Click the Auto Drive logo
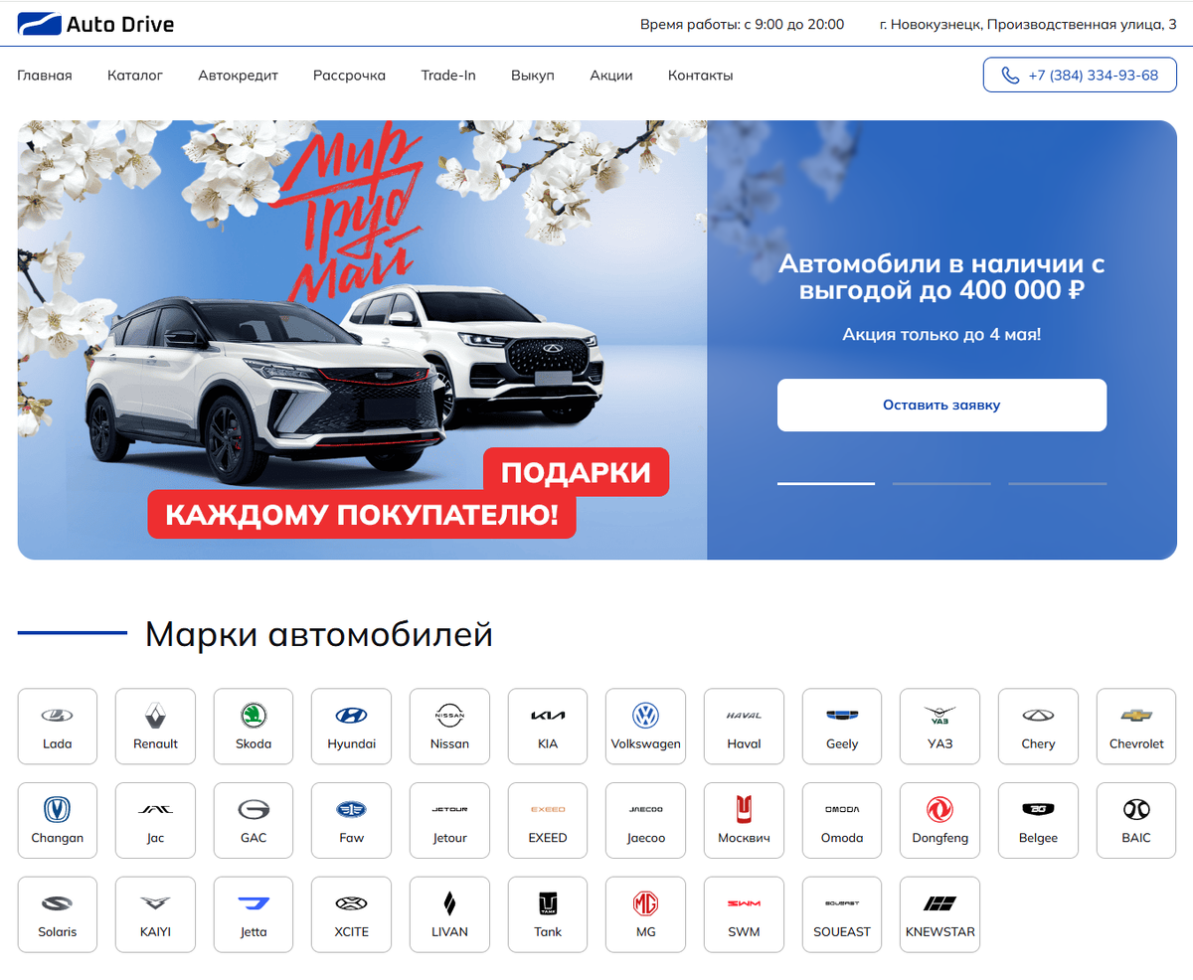1193x980 pixels. pyautogui.click(x=96, y=24)
